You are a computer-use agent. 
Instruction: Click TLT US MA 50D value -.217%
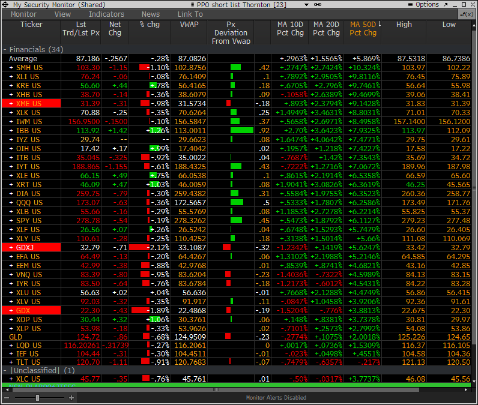[x=368, y=362]
